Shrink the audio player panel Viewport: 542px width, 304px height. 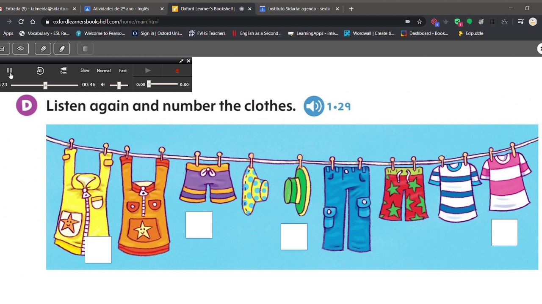tap(181, 61)
